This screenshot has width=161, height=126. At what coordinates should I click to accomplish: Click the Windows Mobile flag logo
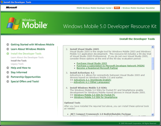(x=13, y=24)
